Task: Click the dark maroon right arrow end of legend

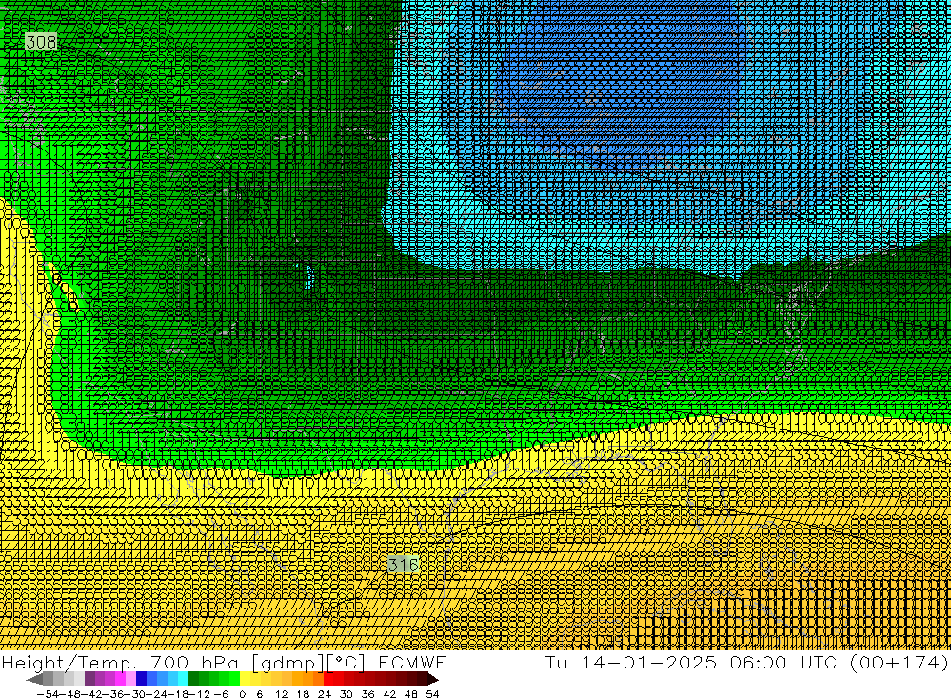Action: [x=433, y=680]
